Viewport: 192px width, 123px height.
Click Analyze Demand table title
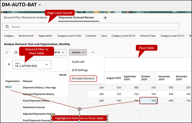pos(37,44)
